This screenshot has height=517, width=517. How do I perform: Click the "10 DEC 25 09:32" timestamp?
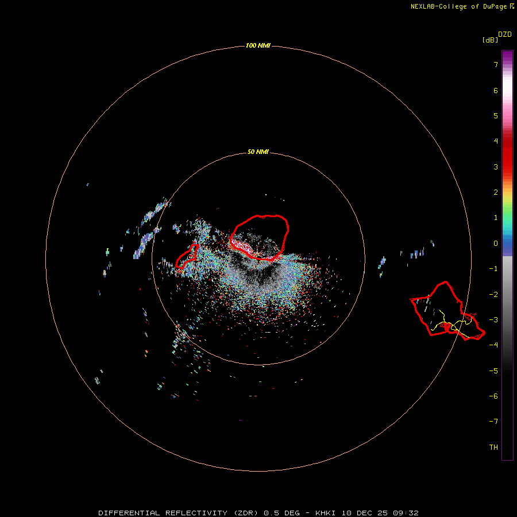(x=380, y=513)
